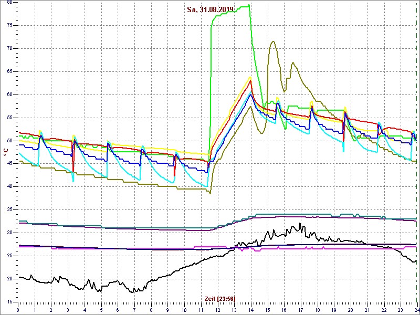Select the 55 label on the temperature axis

click(10, 118)
